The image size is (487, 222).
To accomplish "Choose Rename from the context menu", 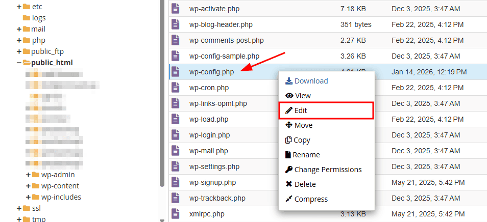I will click(327, 154).
